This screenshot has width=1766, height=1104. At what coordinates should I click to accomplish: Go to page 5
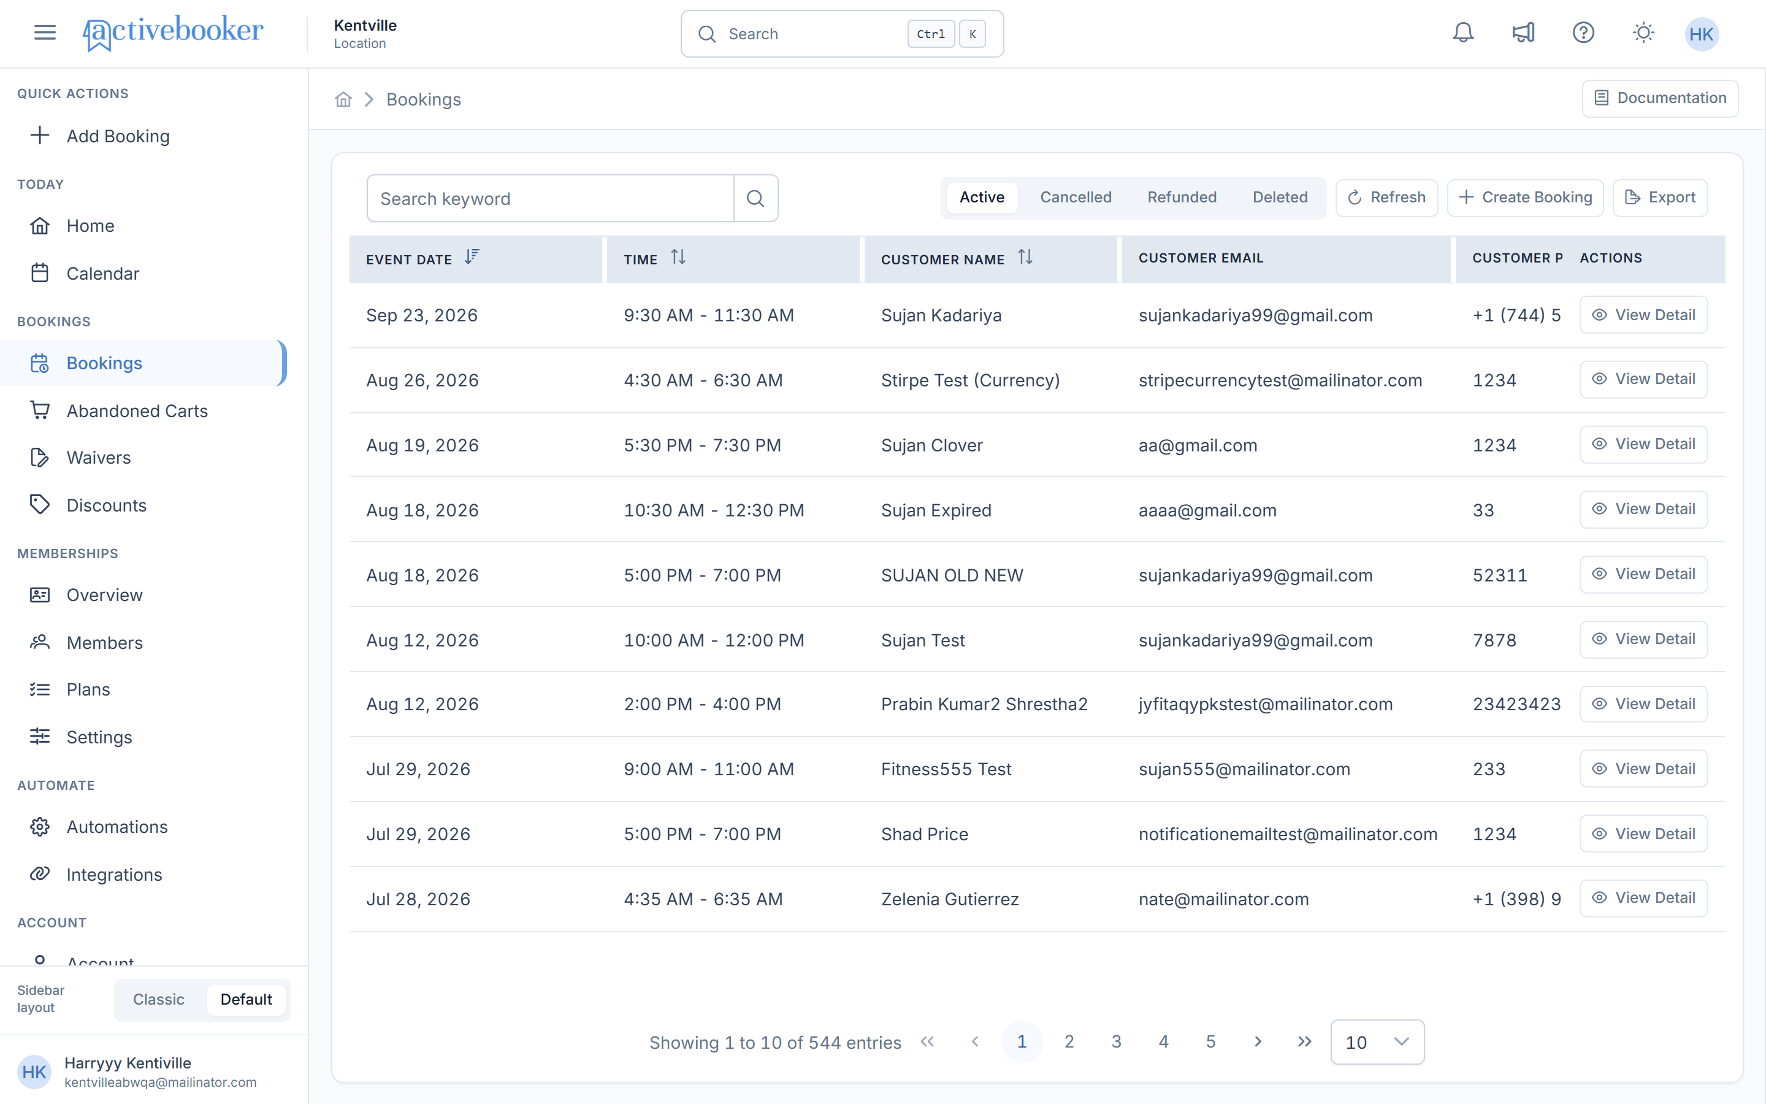click(1210, 1042)
